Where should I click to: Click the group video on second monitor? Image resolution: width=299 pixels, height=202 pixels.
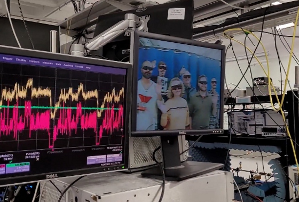coord(178,84)
